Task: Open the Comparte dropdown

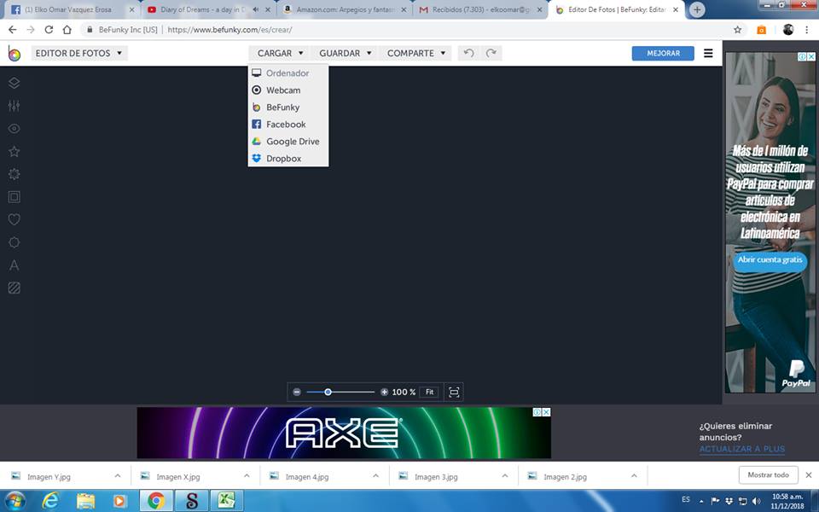Action: (416, 53)
